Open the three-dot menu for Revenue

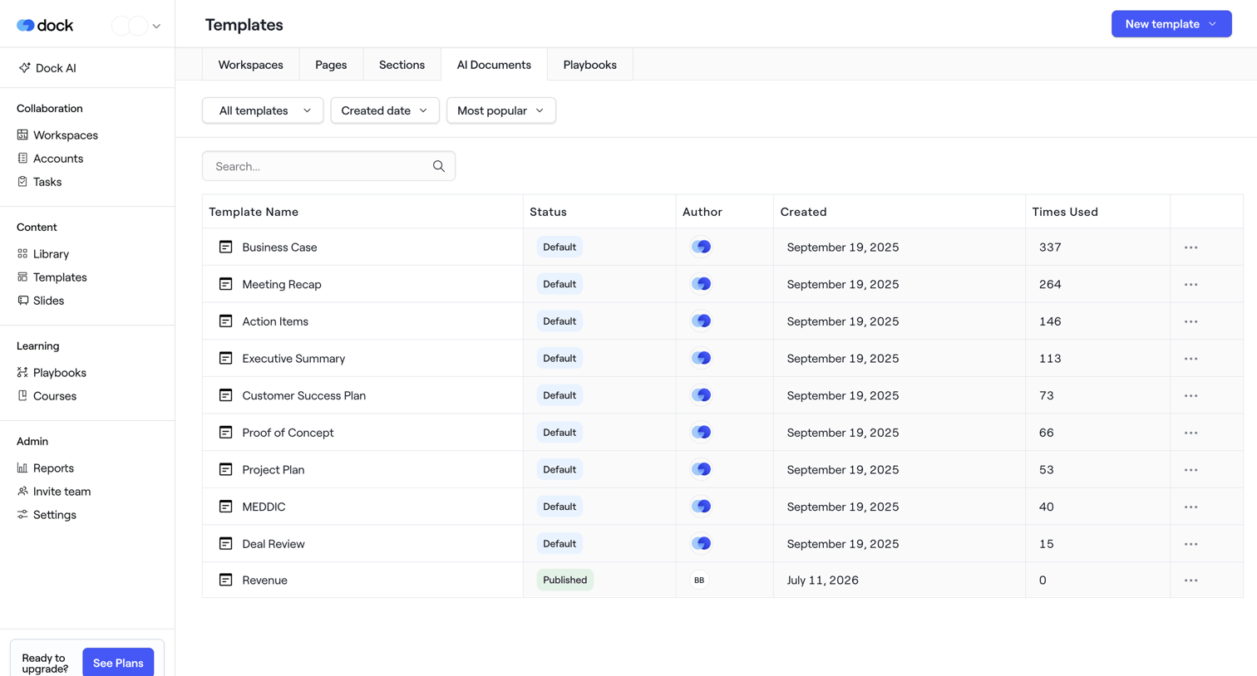click(x=1190, y=580)
